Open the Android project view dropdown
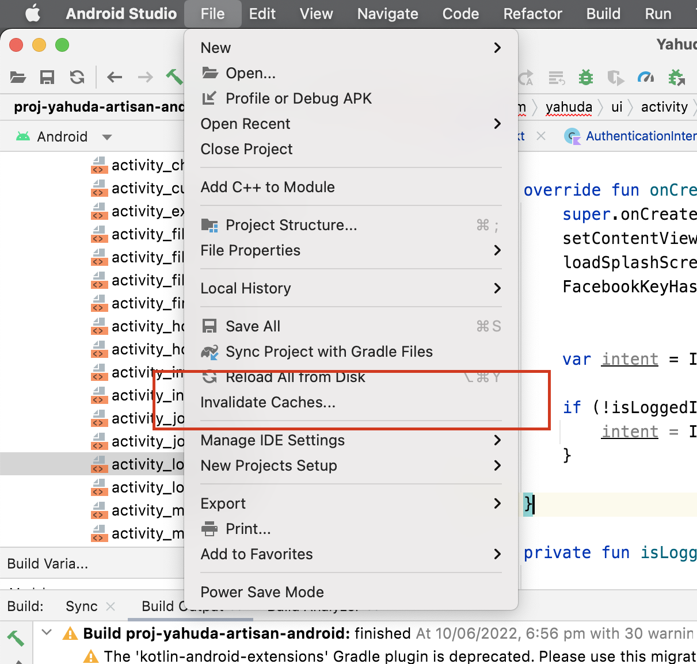Viewport: 697px width, 664px height. 106,137
